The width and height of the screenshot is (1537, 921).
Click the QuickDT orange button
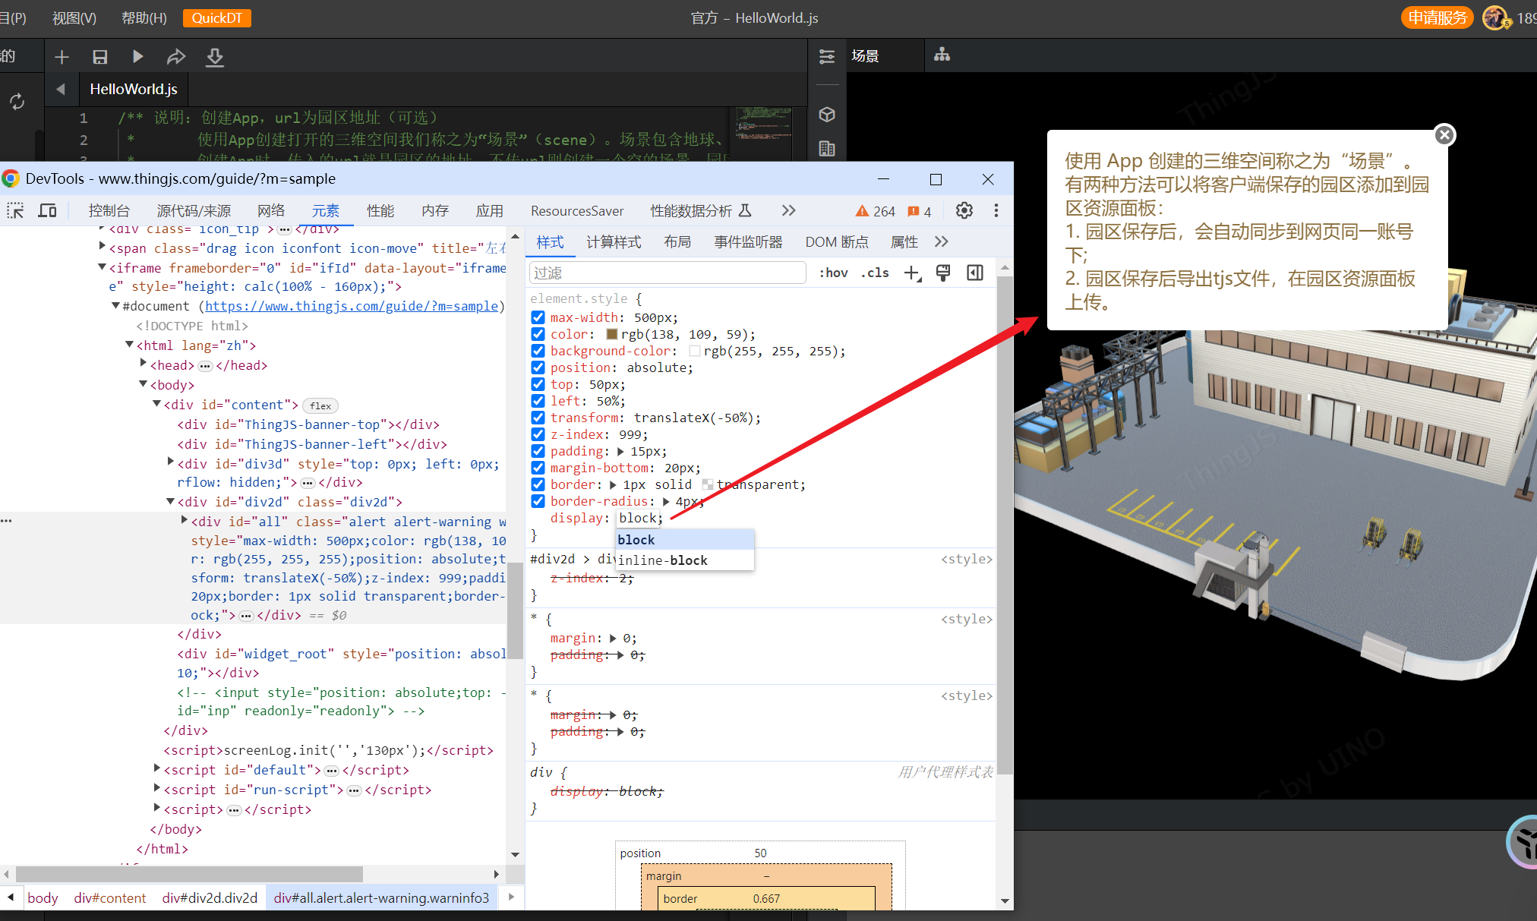(217, 18)
